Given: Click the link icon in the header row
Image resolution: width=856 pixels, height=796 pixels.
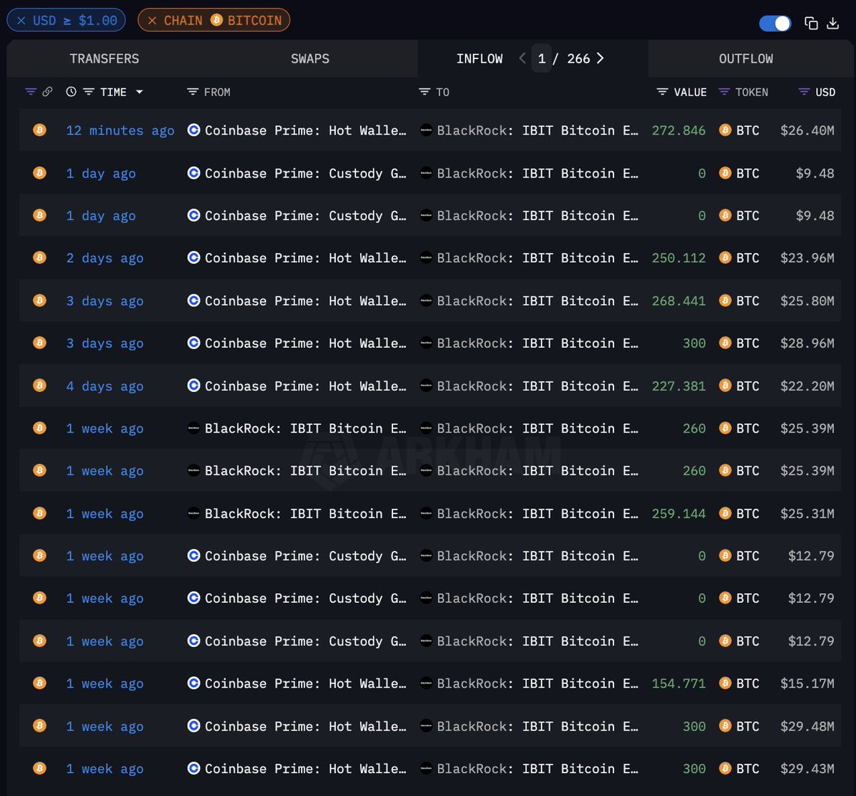Looking at the screenshot, I should pos(47,92).
